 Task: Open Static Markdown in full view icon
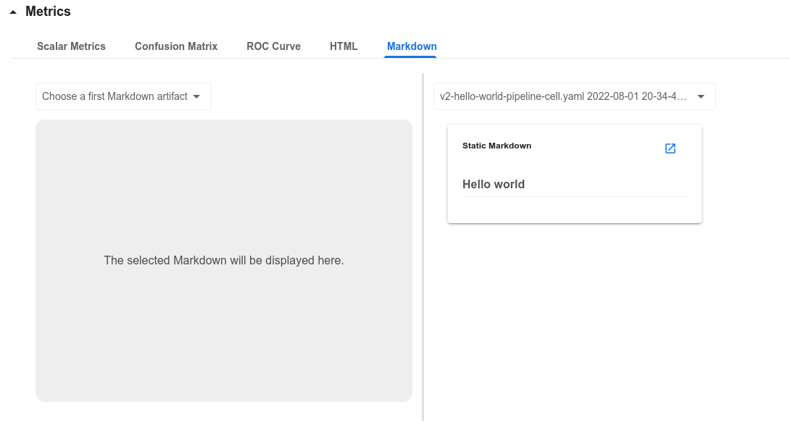click(670, 148)
